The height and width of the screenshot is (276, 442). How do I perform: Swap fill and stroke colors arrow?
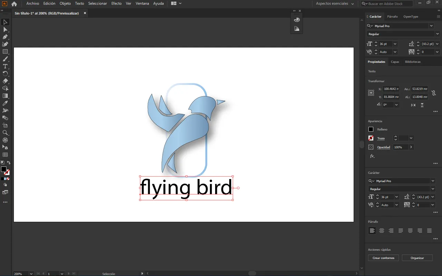point(9,162)
